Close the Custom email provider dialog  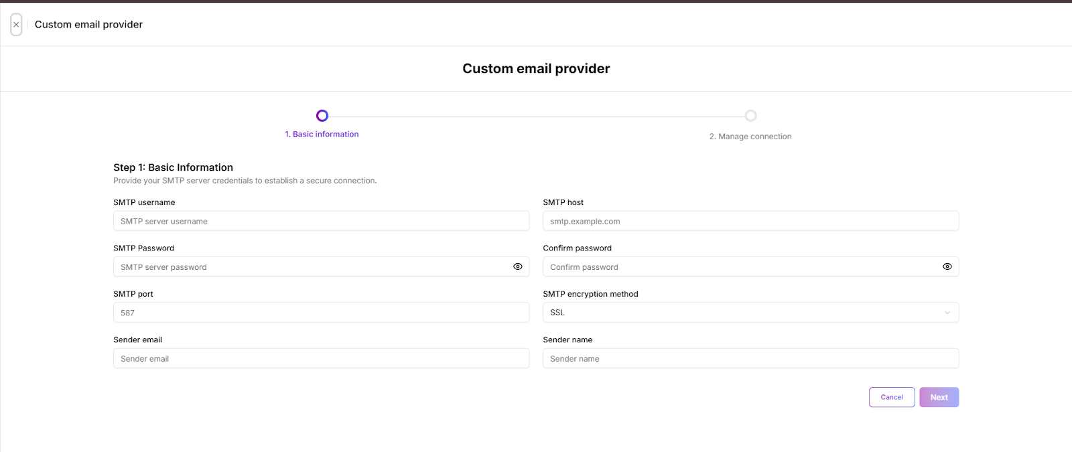(x=16, y=25)
